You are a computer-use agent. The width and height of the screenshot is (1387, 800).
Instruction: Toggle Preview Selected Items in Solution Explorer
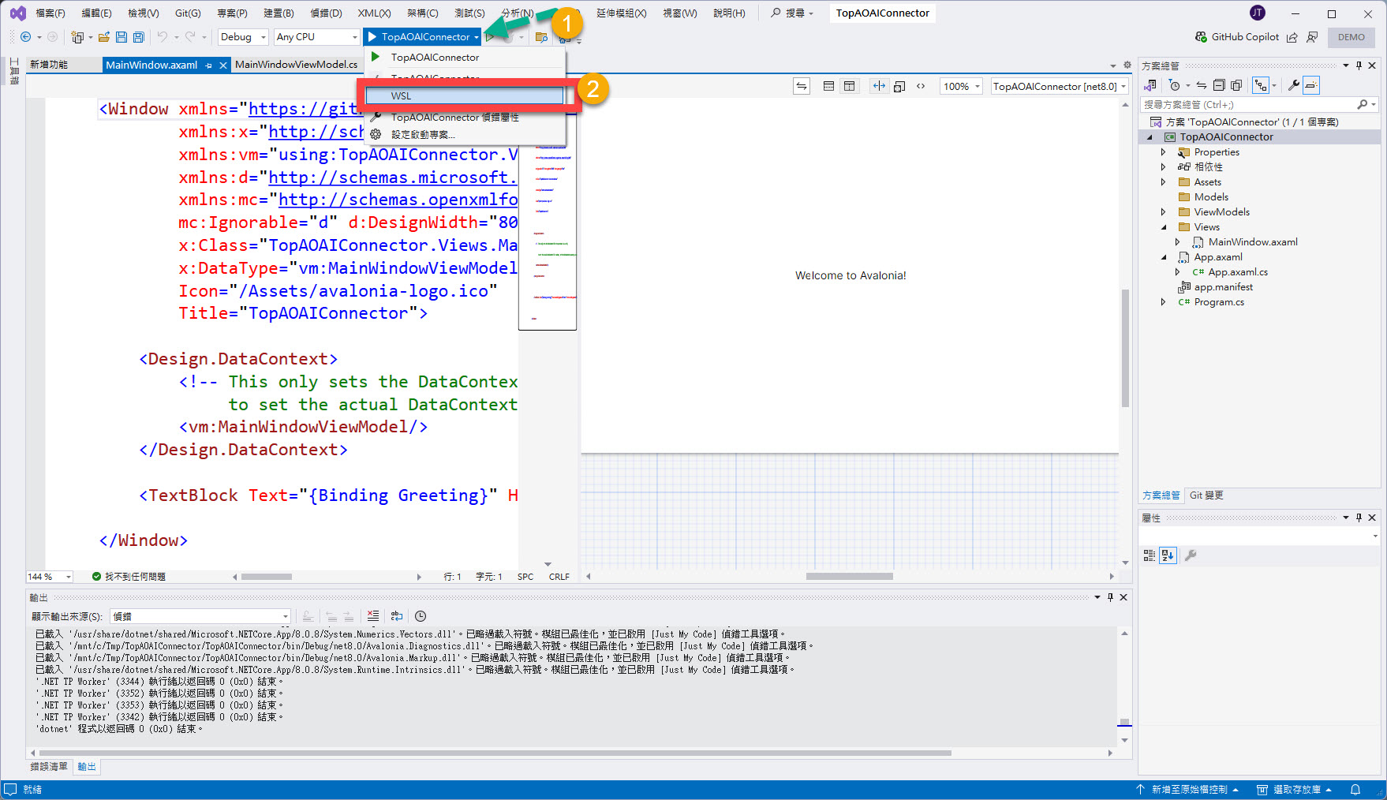(1310, 85)
